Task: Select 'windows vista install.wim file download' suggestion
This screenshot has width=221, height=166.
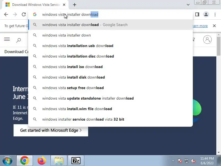Action: [110, 109]
